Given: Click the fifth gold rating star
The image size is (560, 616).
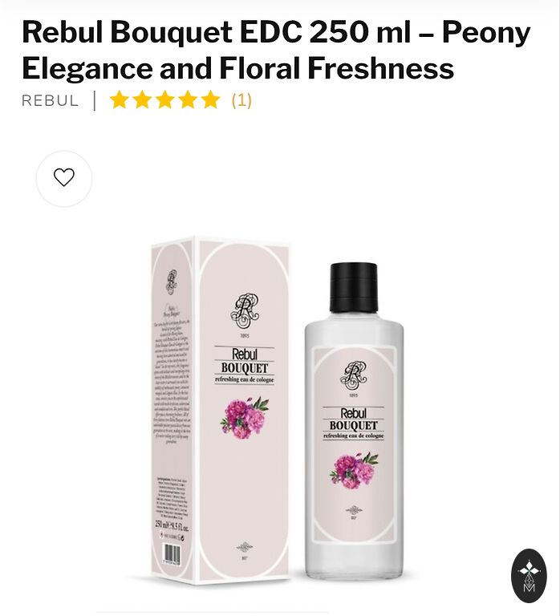Looking at the screenshot, I should point(211,99).
